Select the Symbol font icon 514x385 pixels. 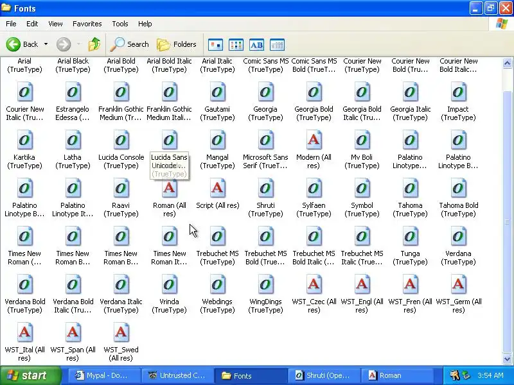[362, 188]
